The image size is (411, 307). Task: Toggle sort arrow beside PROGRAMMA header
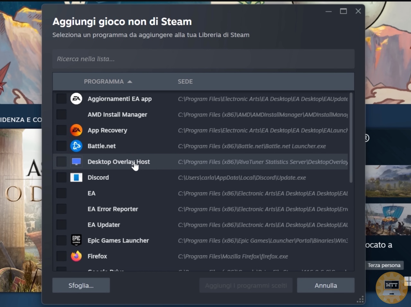click(130, 82)
